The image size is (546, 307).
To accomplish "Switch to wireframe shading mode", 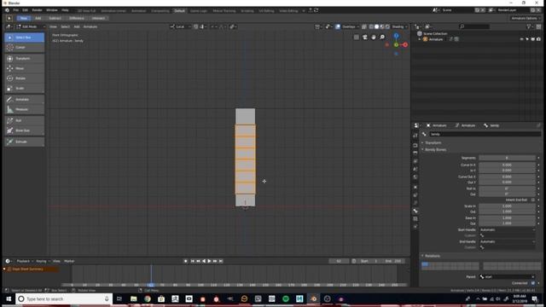I will click(371, 26).
